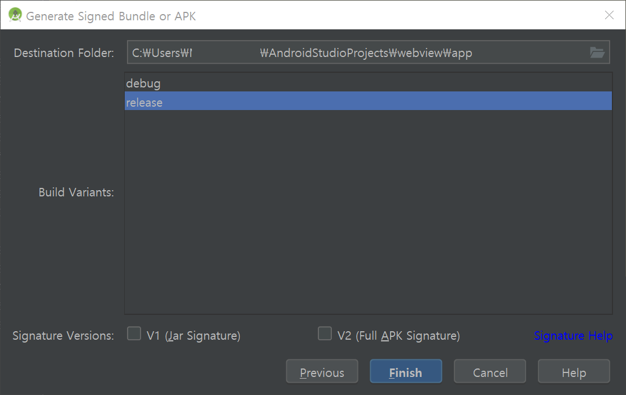Click the Finish button
Viewport: 626px width, 395px height.
point(406,371)
